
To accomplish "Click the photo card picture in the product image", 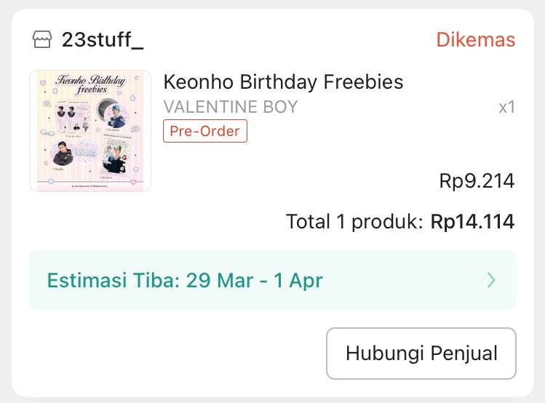I will [x=116, y=156].
